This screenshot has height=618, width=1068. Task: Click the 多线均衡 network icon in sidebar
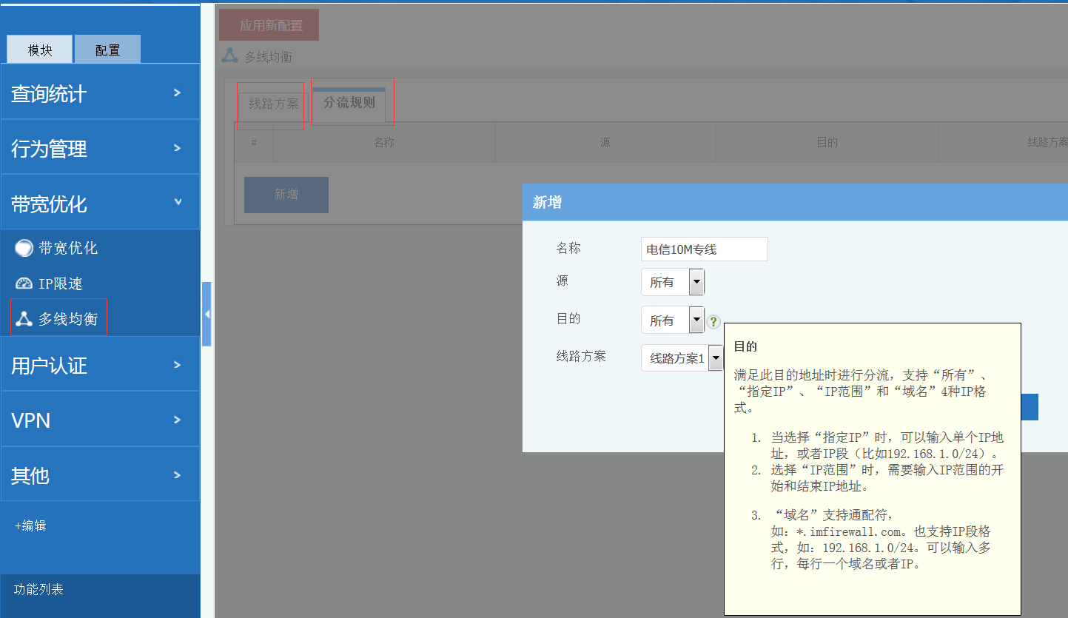[24, 319]
